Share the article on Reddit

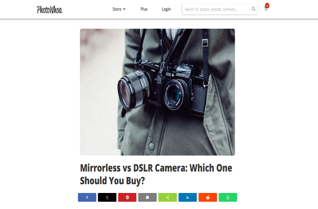coord(207,197)
